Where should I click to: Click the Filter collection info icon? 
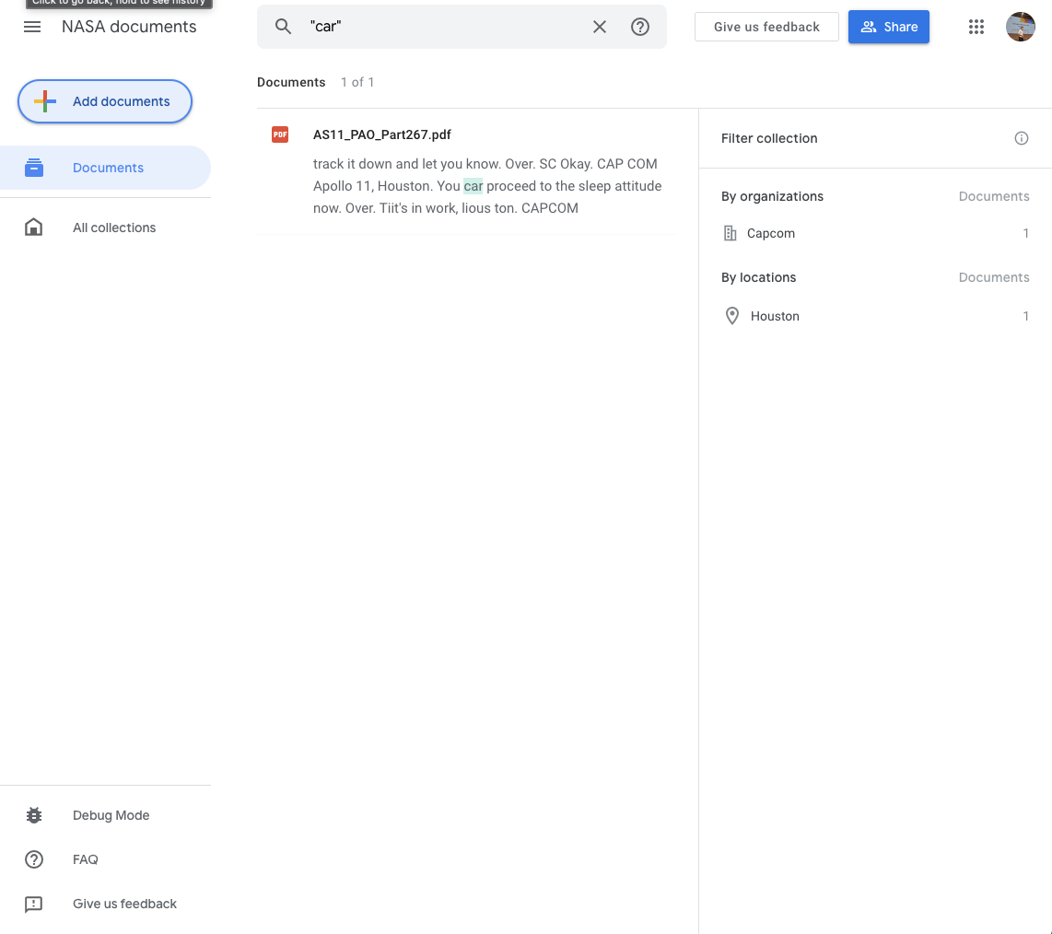[1021, 138]
